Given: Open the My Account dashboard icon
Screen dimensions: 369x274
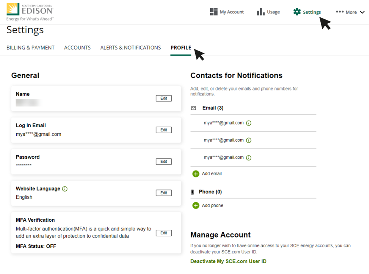Looking at the screenshot, I should [213, 12].
